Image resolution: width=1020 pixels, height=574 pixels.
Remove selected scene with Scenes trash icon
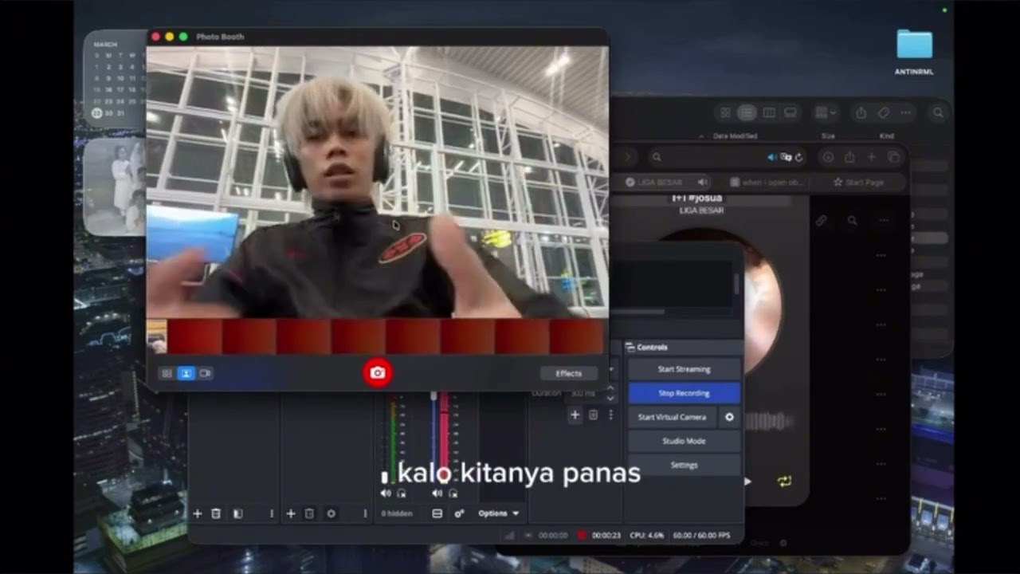(216, 514)
